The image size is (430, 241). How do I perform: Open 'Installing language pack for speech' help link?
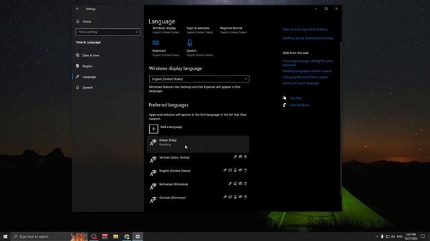click(307, 71)
